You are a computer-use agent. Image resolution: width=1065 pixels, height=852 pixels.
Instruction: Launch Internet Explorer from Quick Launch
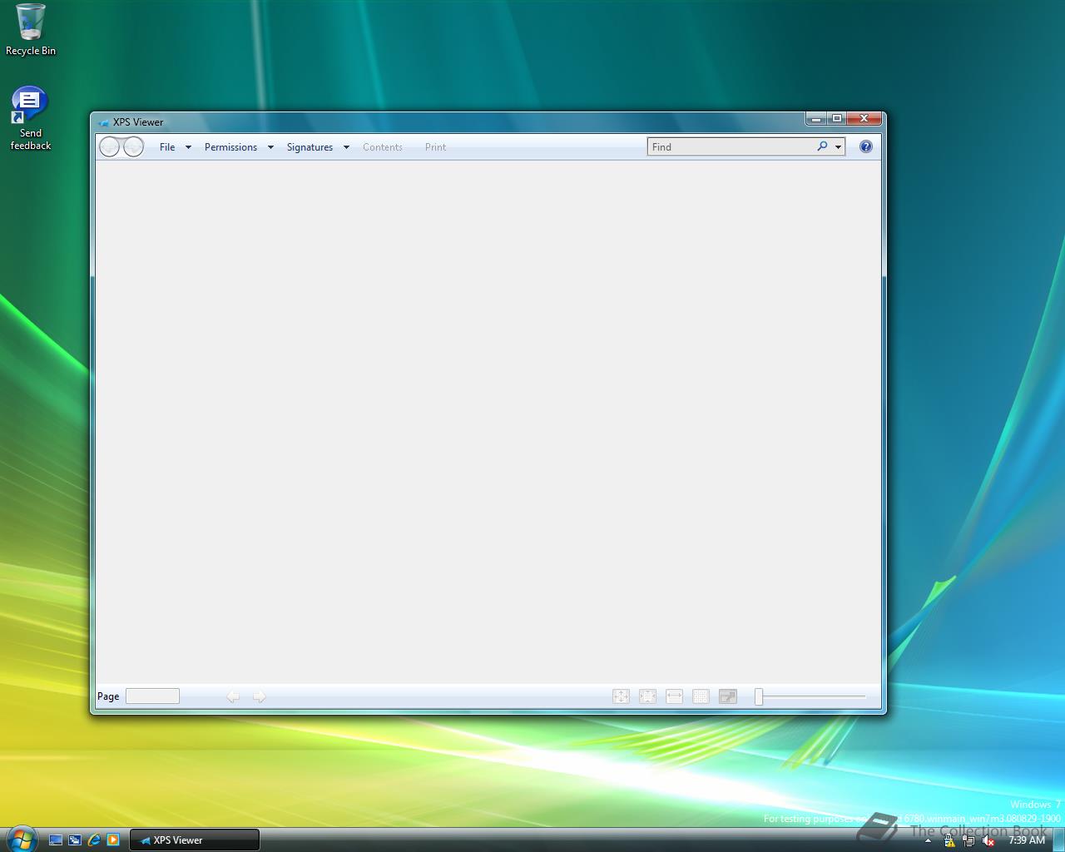pyautogui.click(x=94, y=840)
